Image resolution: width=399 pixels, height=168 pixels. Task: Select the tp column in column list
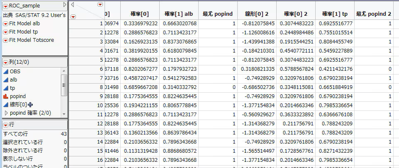coord(12,88)
